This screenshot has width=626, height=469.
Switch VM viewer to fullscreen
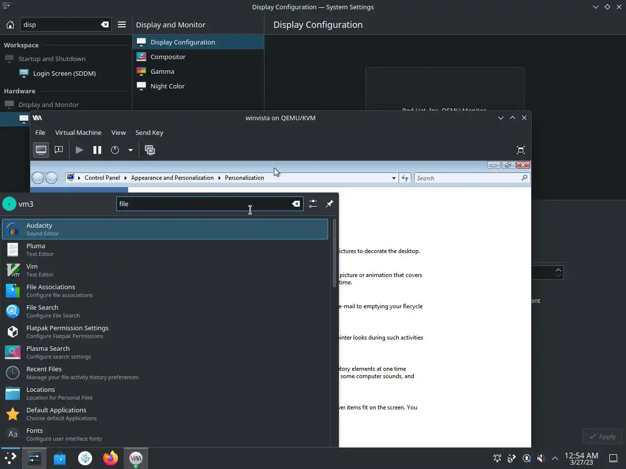click(x=521, y=150)
